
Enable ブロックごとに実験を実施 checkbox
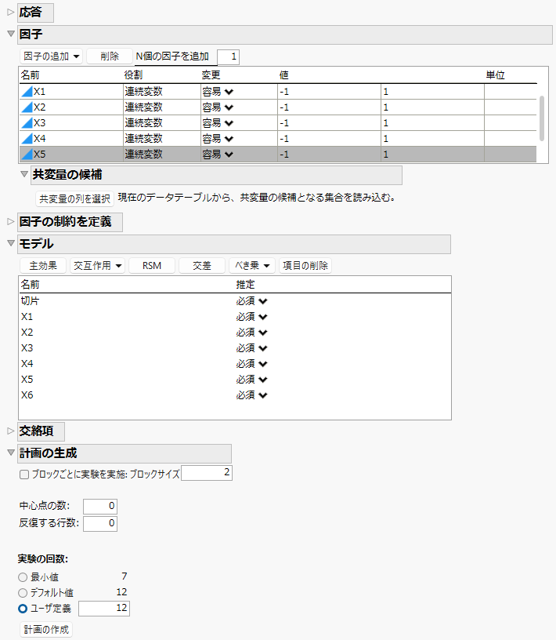pos(24,475)
